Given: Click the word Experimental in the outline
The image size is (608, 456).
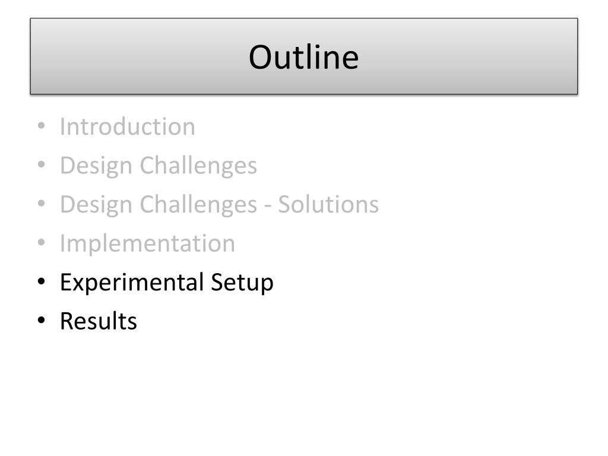Looking at the screenshot, I should pos(132,282).
